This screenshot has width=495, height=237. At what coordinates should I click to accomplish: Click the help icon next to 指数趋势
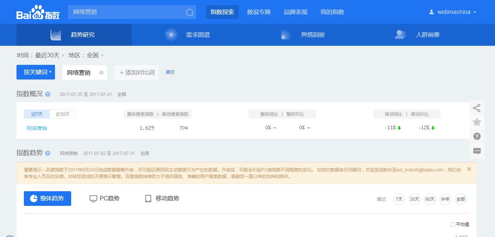48,153
